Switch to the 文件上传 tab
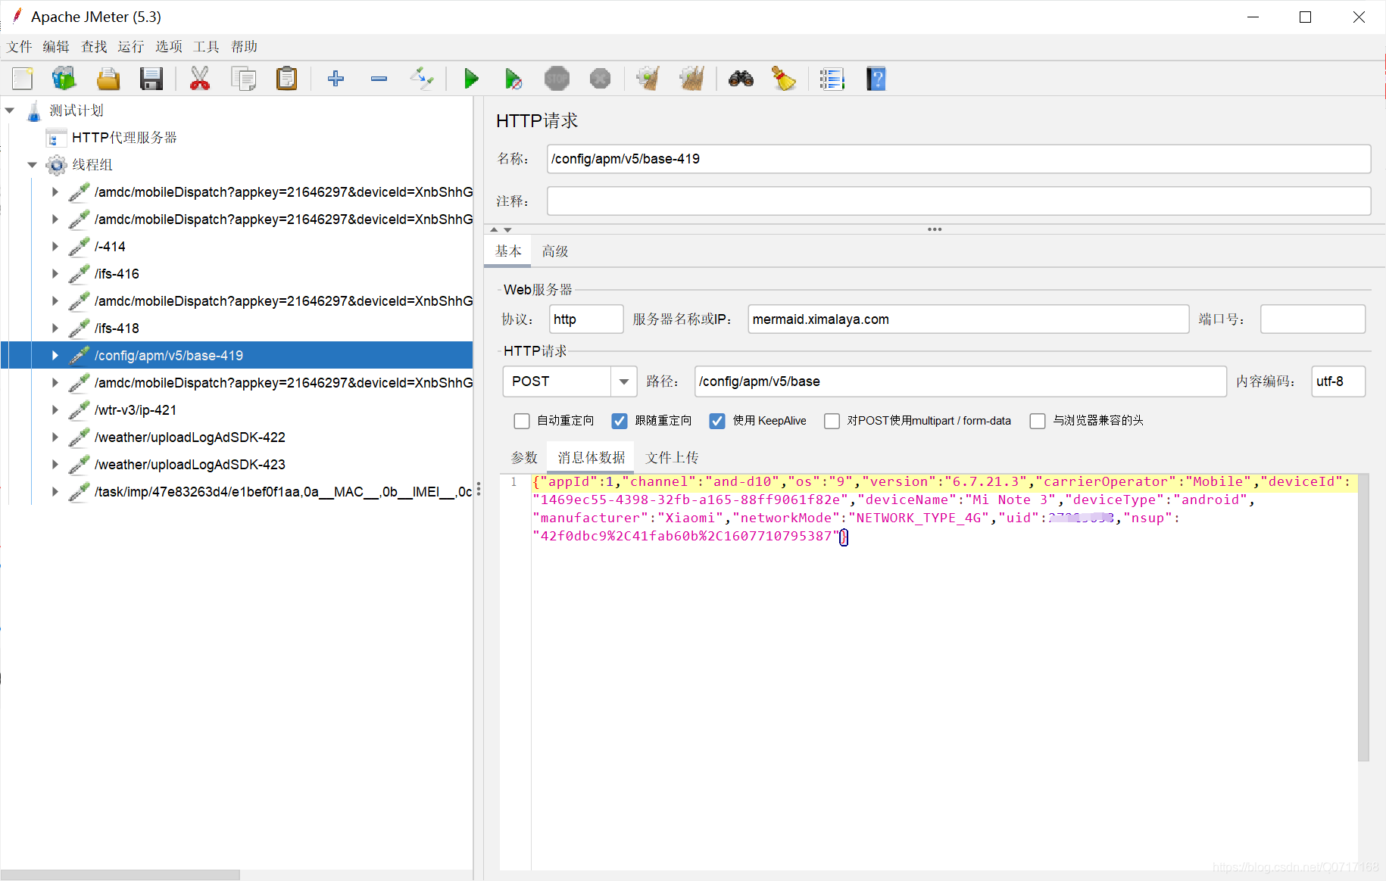 (x=672, y=458)
